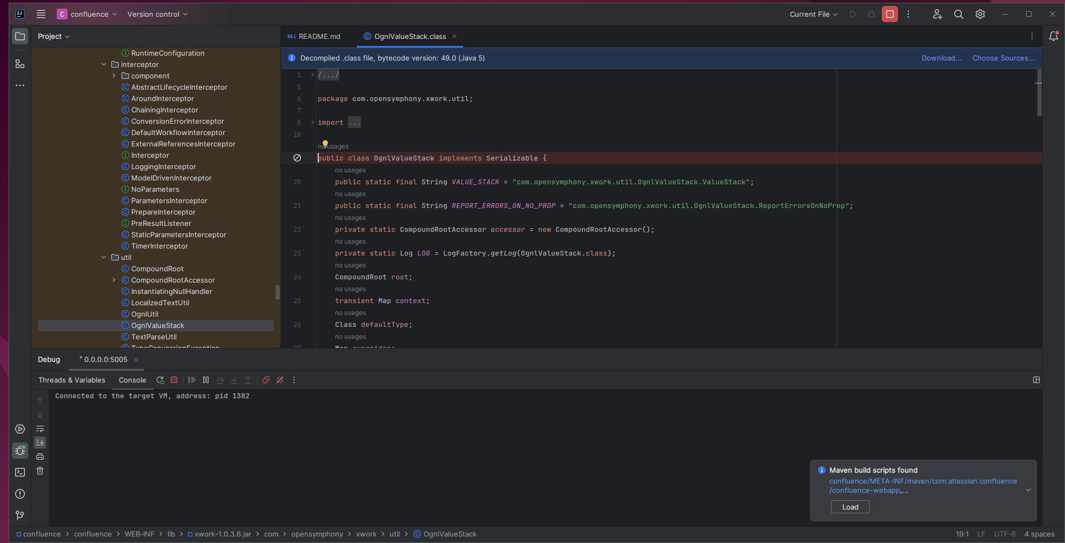
Task: Close the 0.0.0.0:5005 debug tab
Action: [x=136, y=359]
